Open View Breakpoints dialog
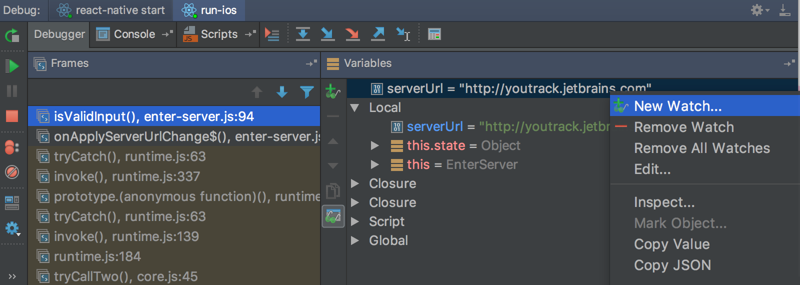This screenshot has height=285, width=800. (x=12, y=147)
